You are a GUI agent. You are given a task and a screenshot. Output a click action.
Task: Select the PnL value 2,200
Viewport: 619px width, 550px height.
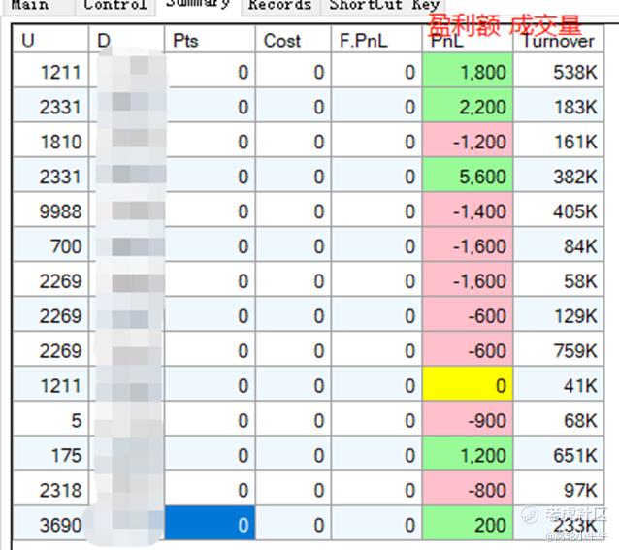tap(468, 106)
